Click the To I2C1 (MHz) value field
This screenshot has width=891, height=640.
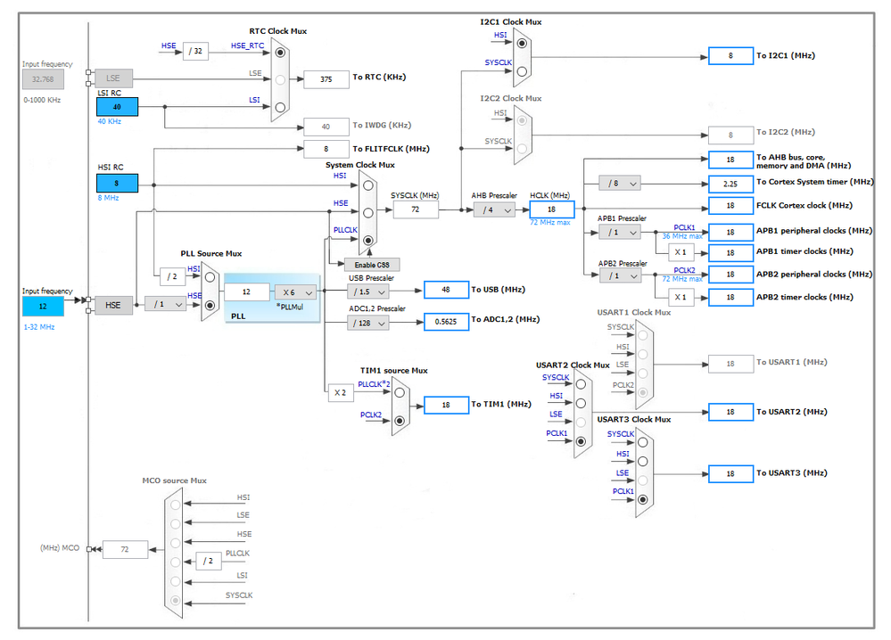730,55
